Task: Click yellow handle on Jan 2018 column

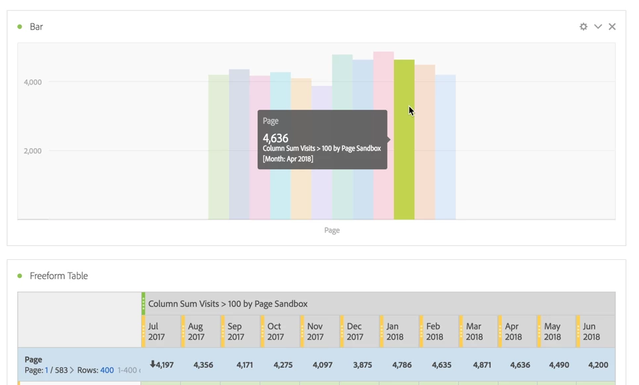Action: [x=381, y=331]
